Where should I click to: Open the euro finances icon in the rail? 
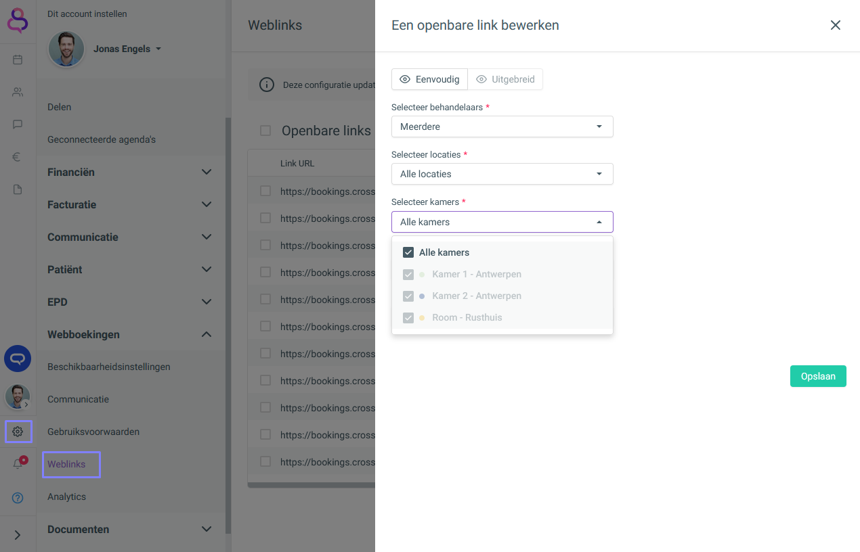pyautogui.click(x=18, y=157)
